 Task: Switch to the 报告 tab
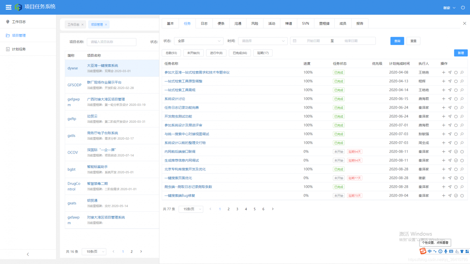(x=360, y=24)
